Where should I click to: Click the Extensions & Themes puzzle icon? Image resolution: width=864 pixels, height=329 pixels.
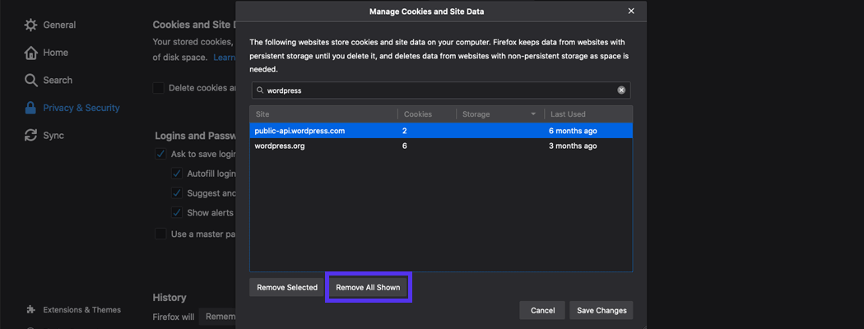tap(30, 310)
